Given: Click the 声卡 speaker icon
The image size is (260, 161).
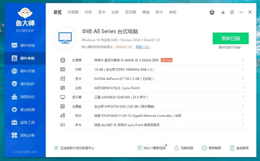Looking at the screenshot, I should pos(63,125).
